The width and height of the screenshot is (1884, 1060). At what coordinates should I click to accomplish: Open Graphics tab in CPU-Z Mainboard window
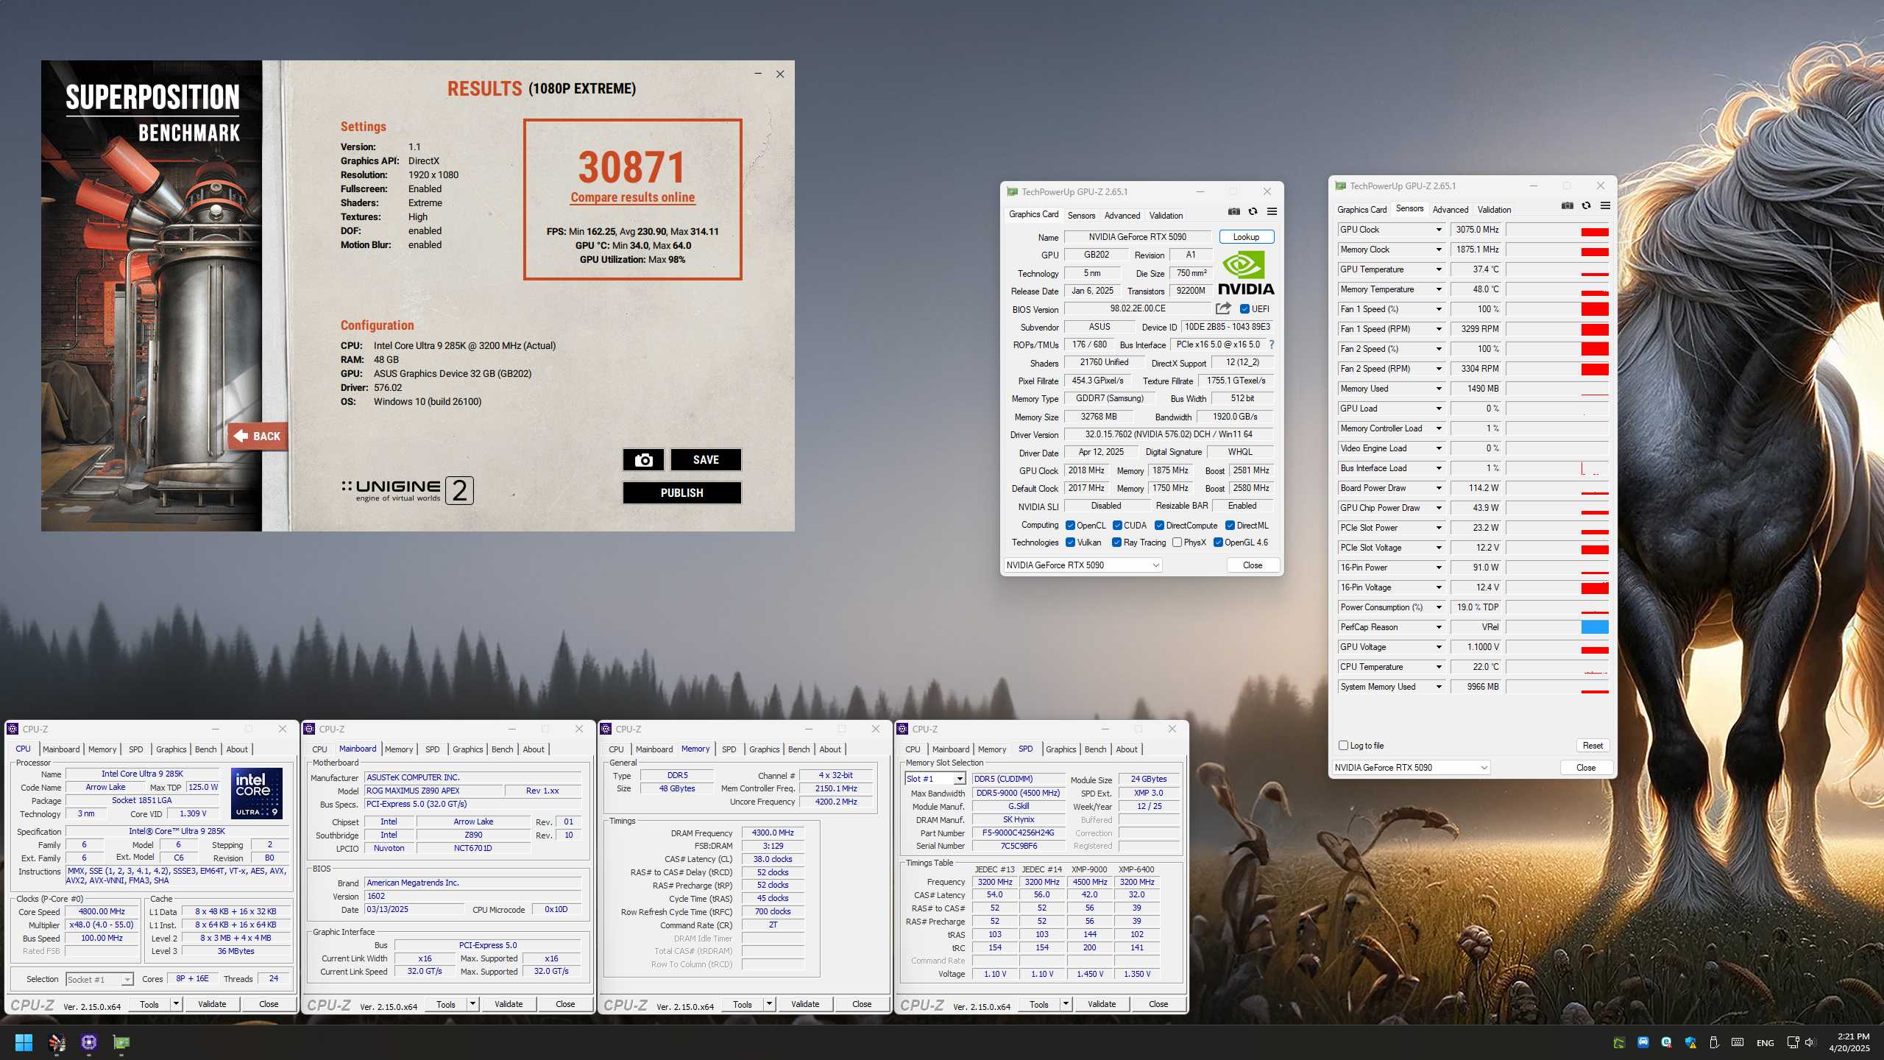(468, 749)
